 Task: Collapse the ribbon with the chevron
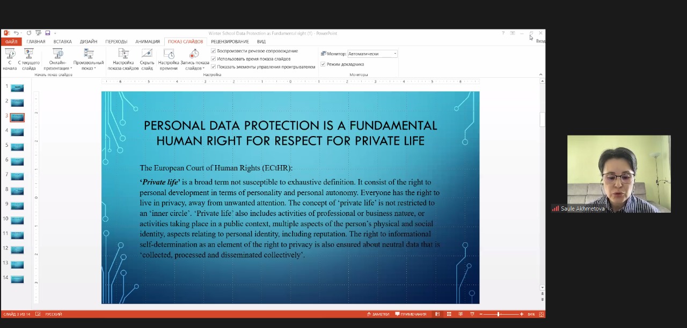[x=541, y=74]
